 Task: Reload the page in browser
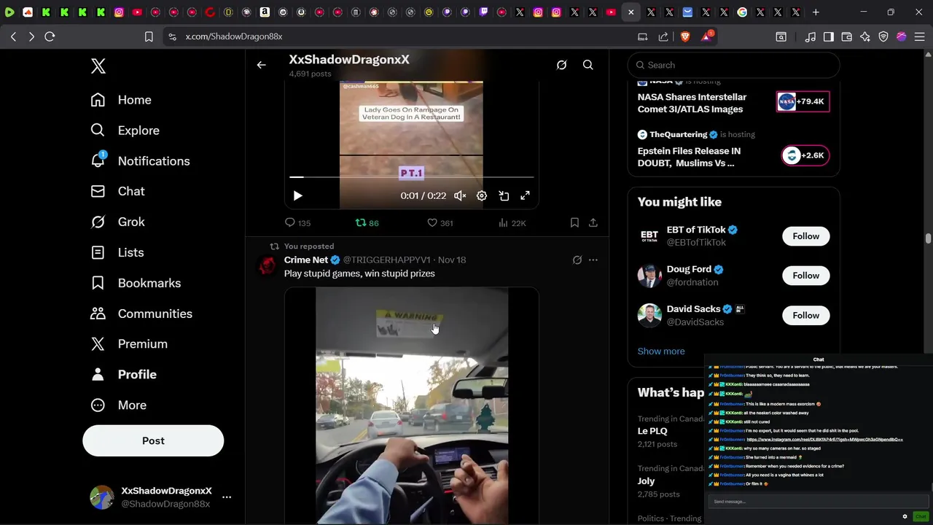[x=50, y=36]
